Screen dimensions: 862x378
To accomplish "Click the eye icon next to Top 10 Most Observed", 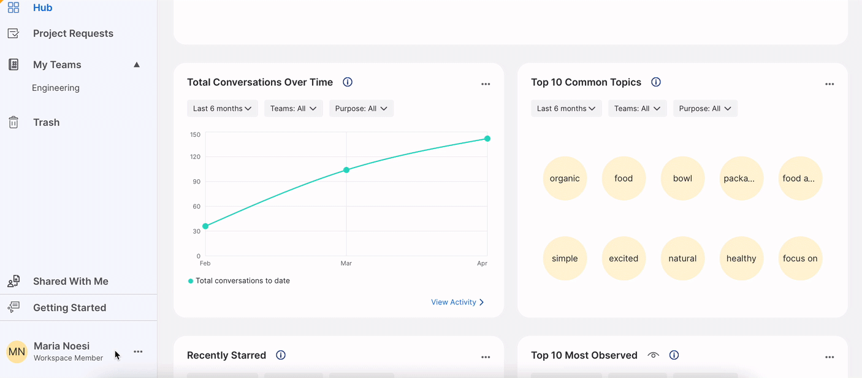I will pyautogui.click(x=654, y=355).
